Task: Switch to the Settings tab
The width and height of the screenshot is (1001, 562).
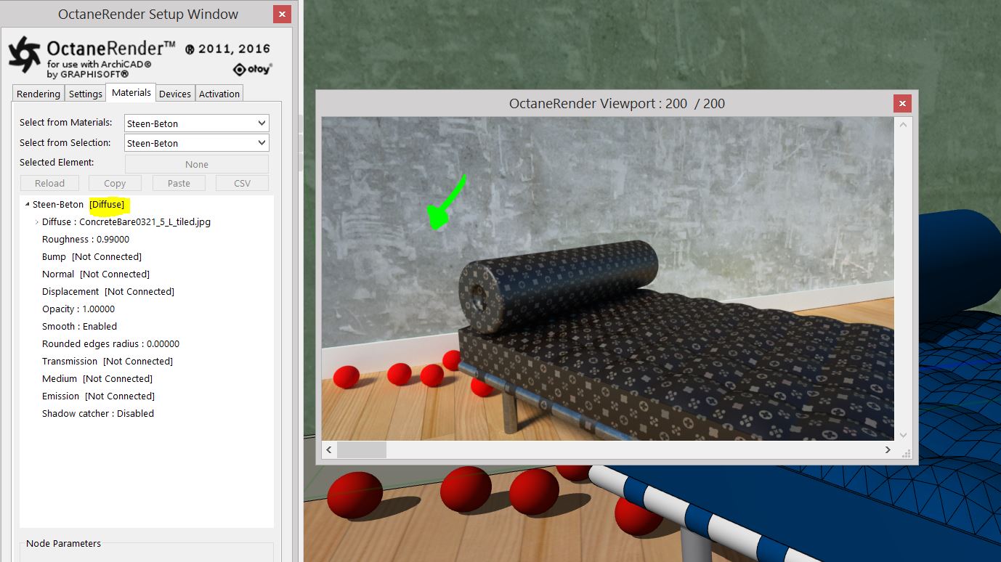Action: coord(85,93)
